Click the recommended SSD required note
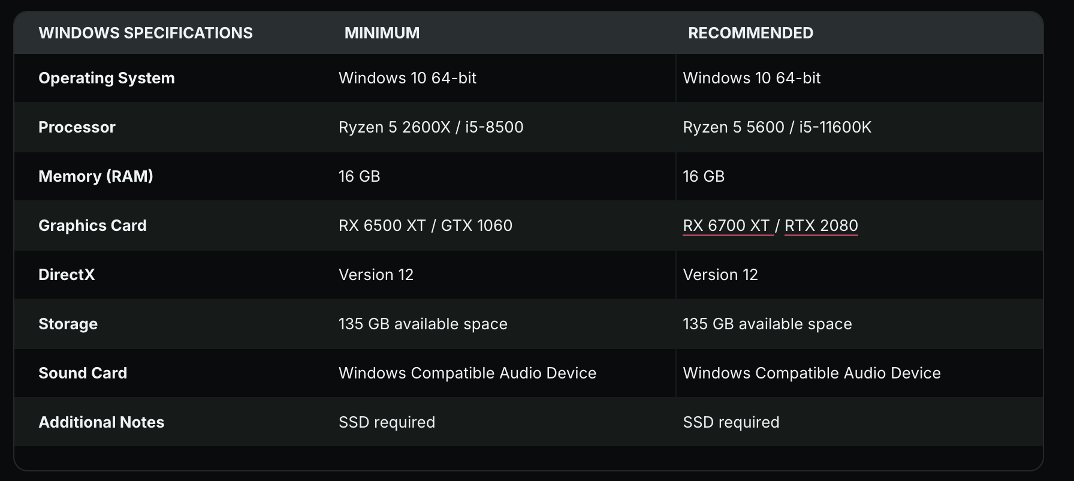This screenshot has width=1074, height=481. point(731,422)
